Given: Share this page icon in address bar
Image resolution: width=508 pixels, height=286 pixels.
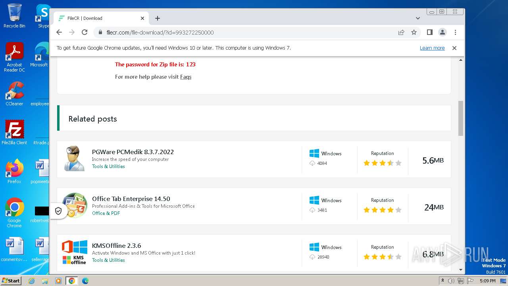Looking at the screenshot, I should point(401,32).
